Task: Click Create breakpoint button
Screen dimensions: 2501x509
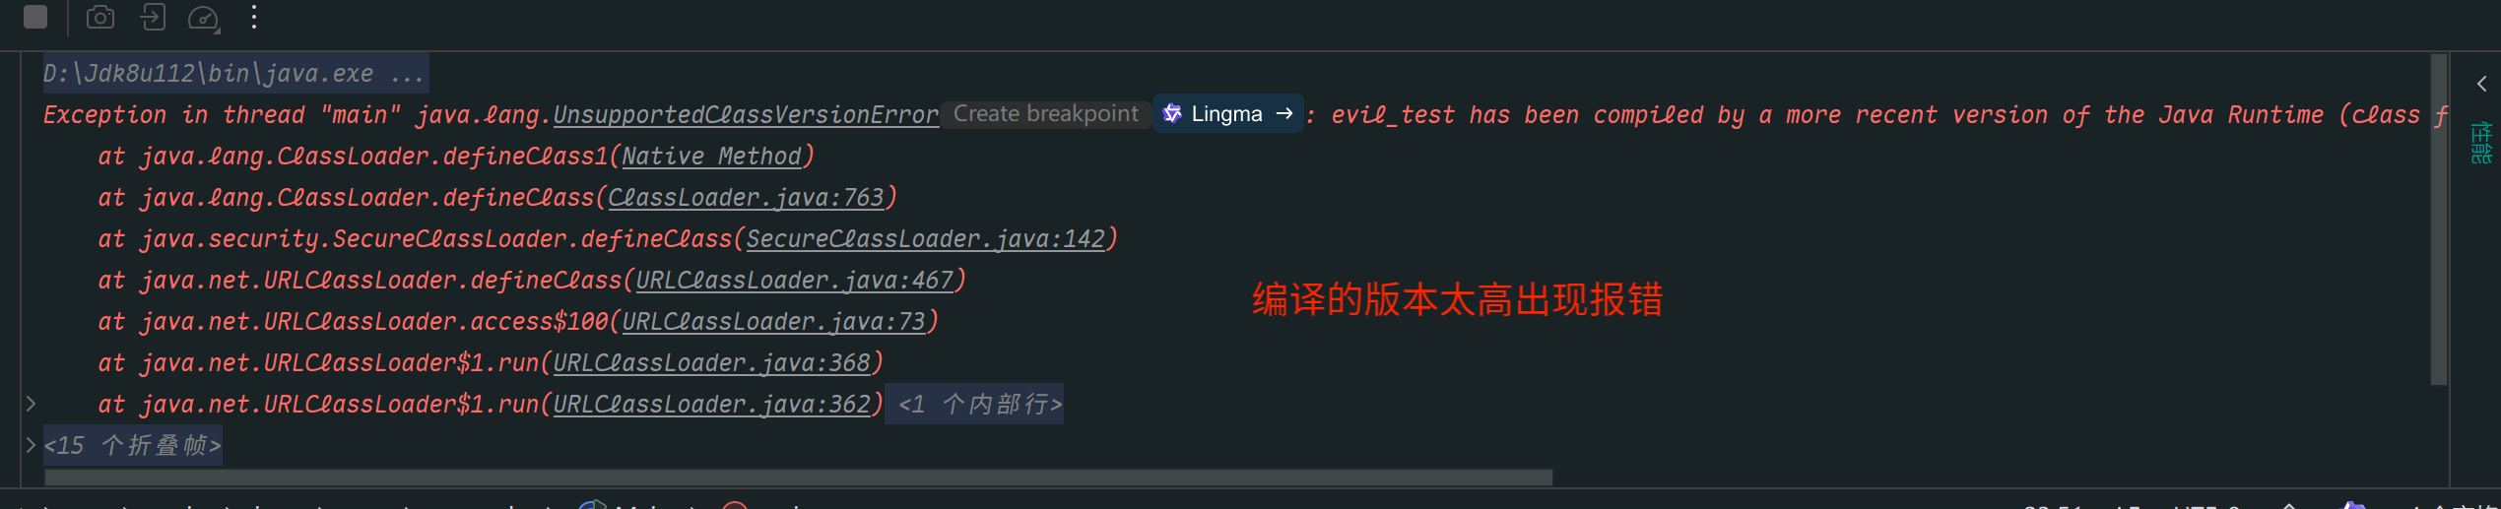Action: tap(1045, 114)
